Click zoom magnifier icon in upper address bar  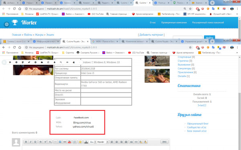(185, 9)
